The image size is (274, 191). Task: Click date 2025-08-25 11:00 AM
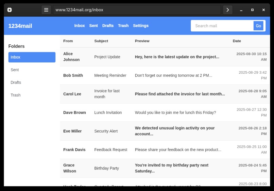pyautogui.click(x=252, y=150)
